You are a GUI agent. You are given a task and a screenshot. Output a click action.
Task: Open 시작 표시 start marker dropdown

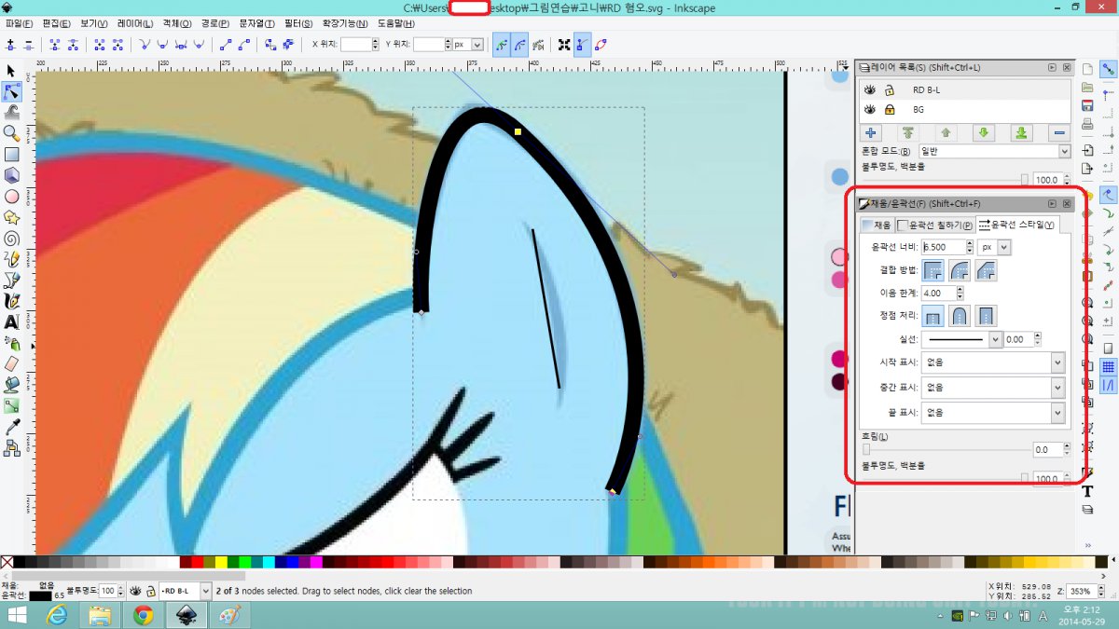coord(993,362)
